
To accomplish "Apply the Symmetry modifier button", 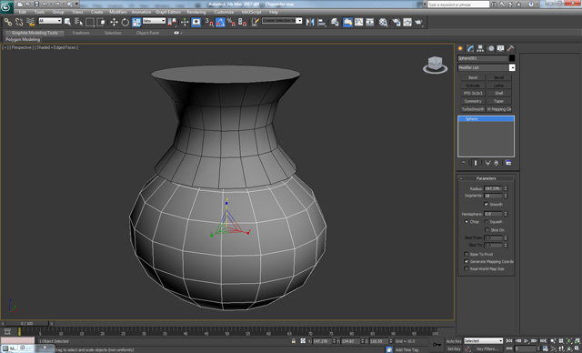I will click(473, 101).
